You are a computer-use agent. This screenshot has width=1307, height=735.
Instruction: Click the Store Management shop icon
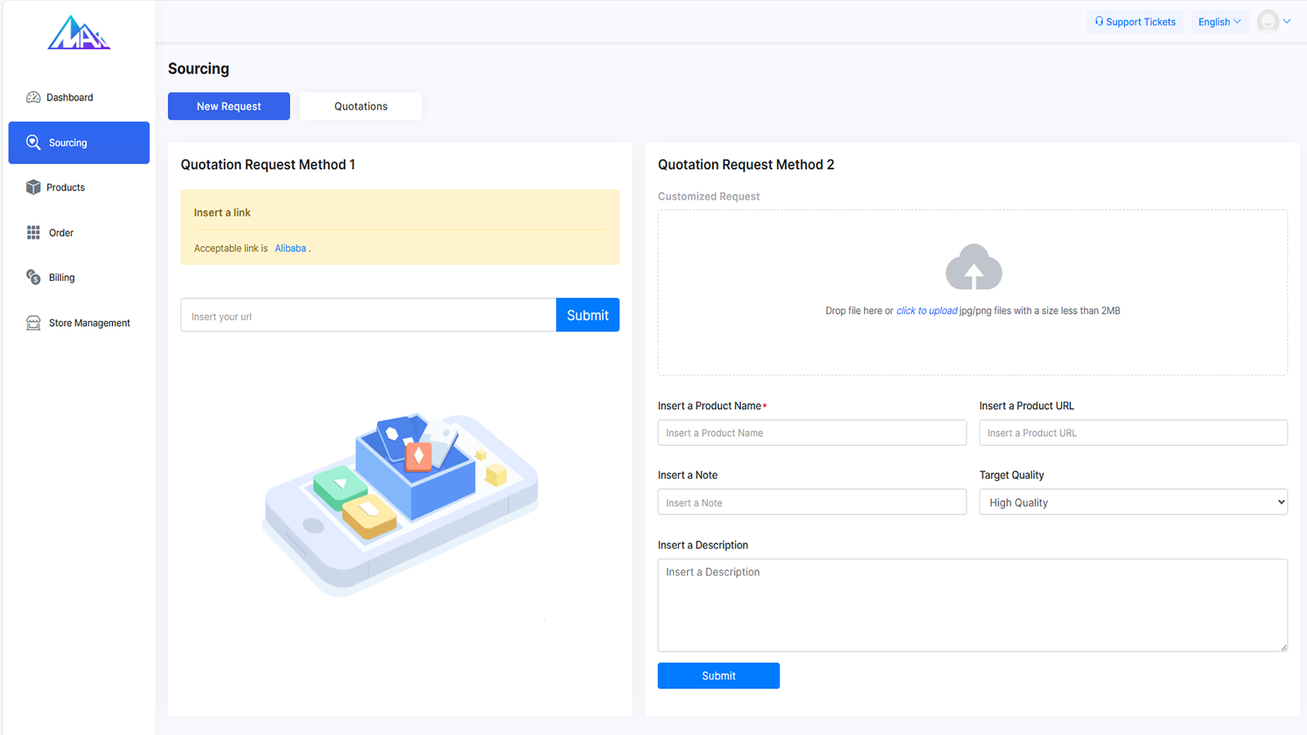[33, 323]
